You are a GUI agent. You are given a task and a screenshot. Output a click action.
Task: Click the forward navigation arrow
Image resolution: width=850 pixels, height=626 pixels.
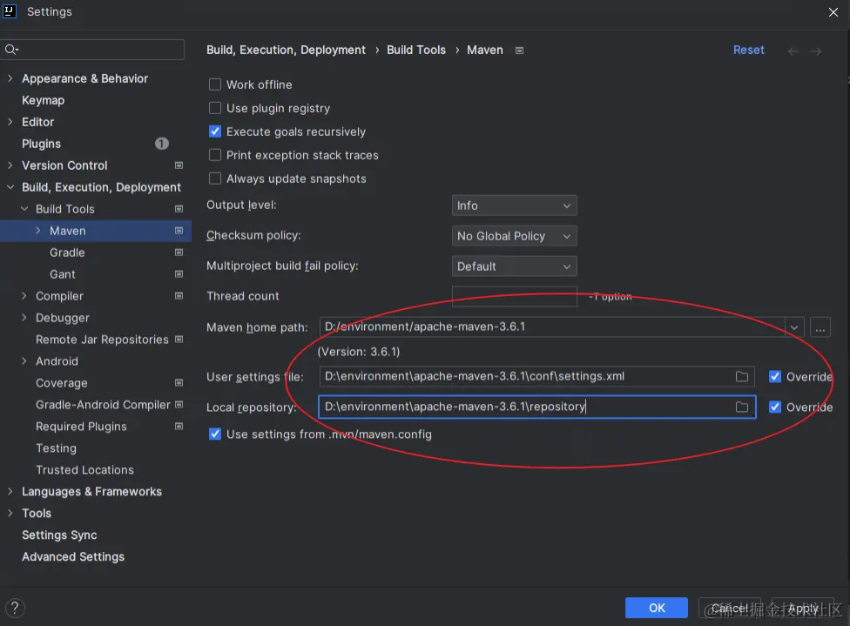[x=816, y=51]
